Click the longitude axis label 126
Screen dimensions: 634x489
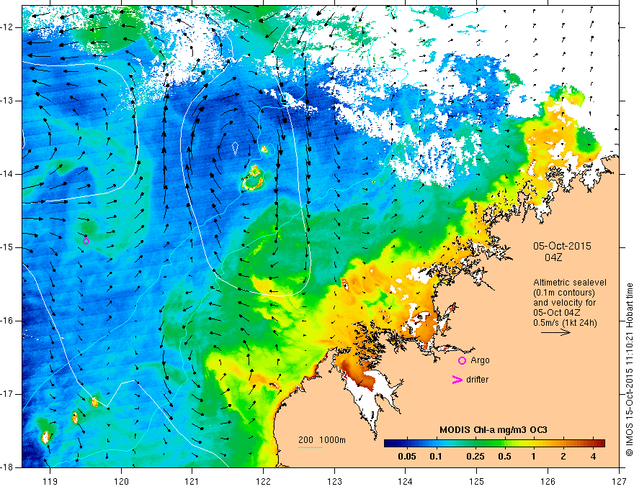tap(548, 481)
